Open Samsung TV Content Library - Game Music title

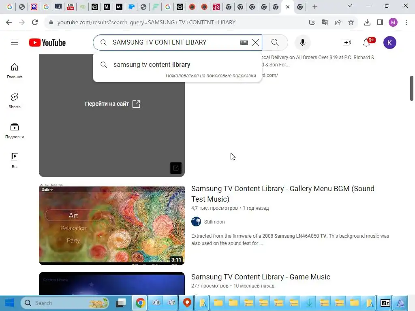pyautogui.click(x=261, y=277)
